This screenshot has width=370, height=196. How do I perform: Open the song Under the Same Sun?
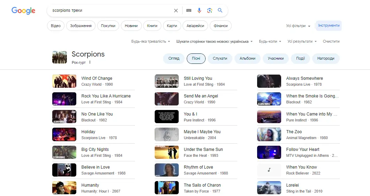[x=196, y=152]
